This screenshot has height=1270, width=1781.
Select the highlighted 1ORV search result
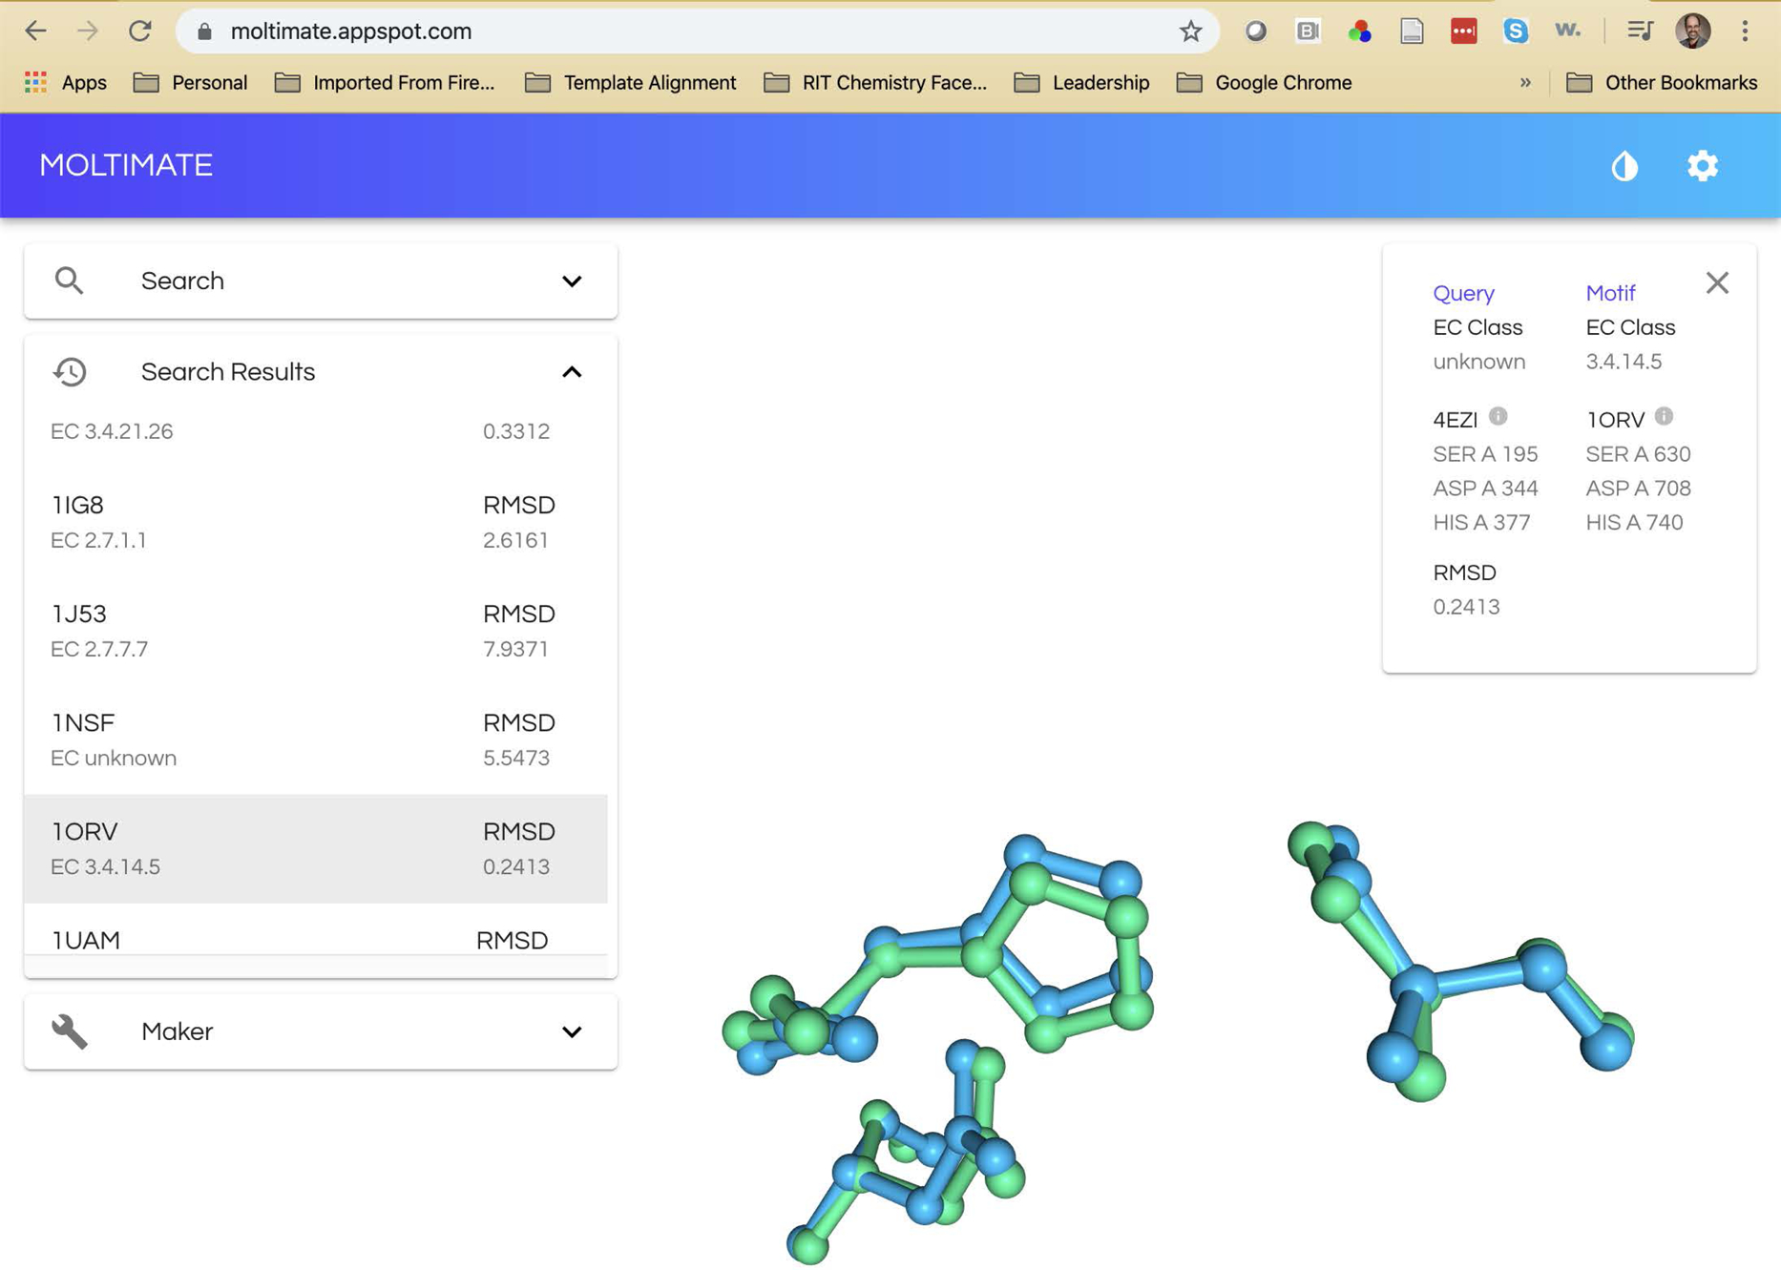[x=316, y=848]
